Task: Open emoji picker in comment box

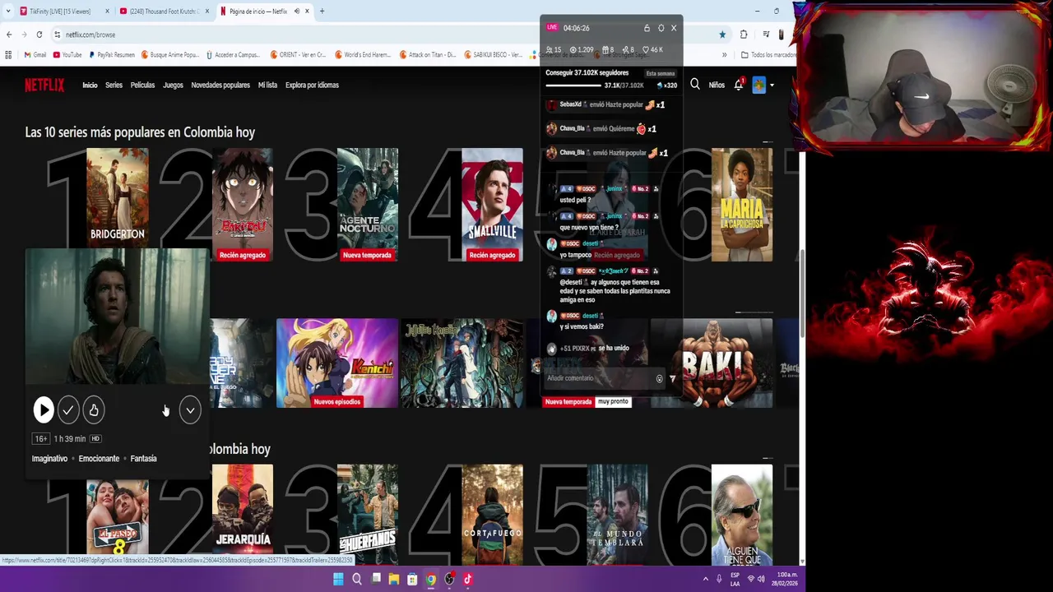Action: click(x=659, y=378)
